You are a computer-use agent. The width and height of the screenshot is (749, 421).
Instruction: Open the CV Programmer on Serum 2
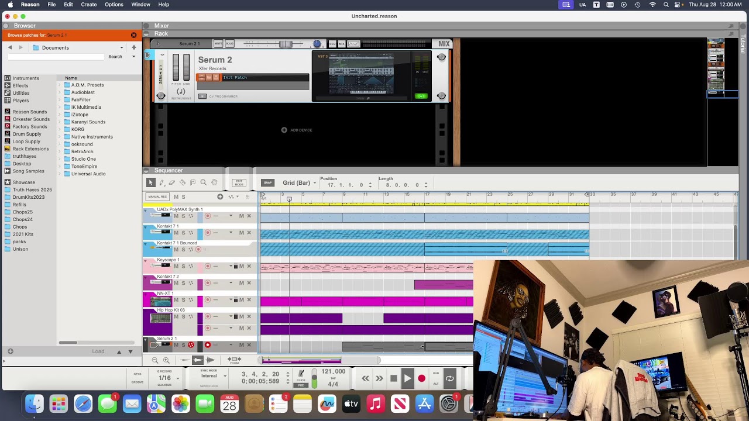click(202, 96)
